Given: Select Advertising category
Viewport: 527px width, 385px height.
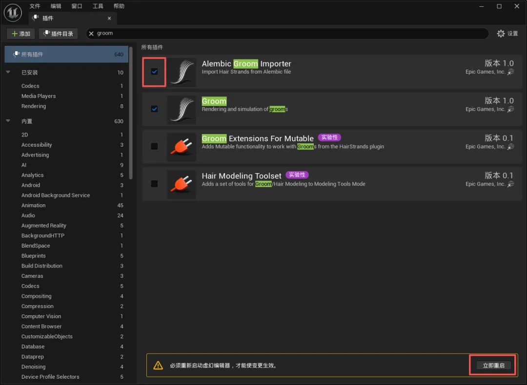Looking at the screenshot, I should tap(66, 155).
